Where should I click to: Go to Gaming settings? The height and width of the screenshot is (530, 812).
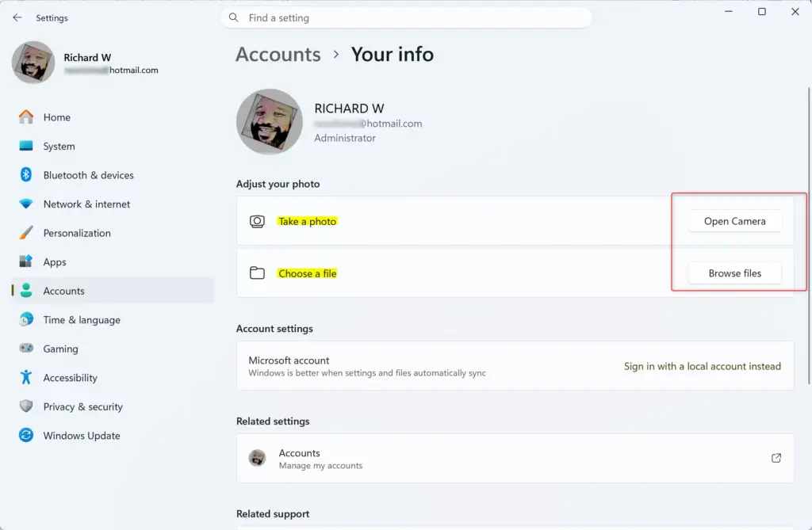(x=113, y=349)
